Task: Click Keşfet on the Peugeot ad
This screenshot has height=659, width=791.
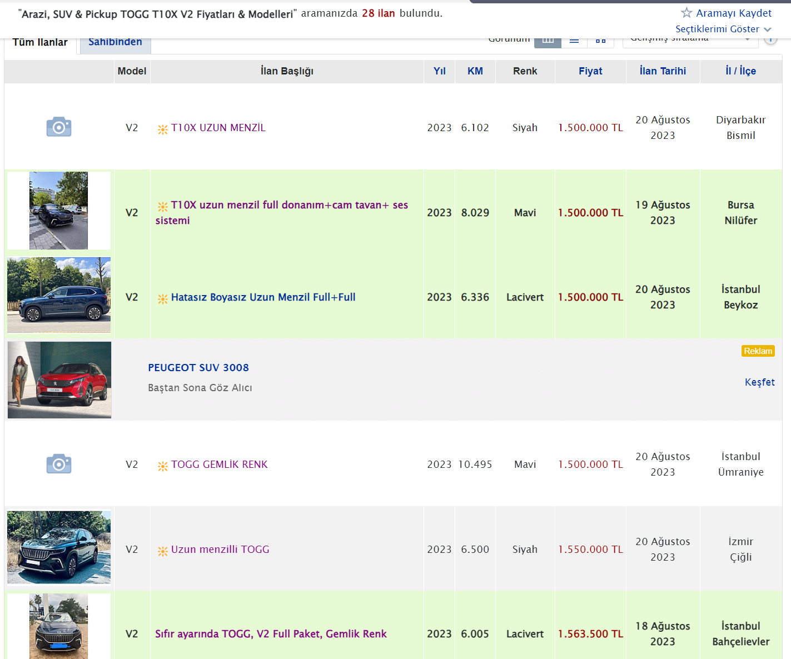Action: (759, 382)
